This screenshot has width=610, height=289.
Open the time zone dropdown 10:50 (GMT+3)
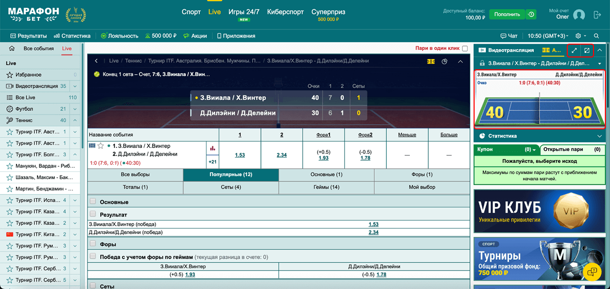click(548, 36)
